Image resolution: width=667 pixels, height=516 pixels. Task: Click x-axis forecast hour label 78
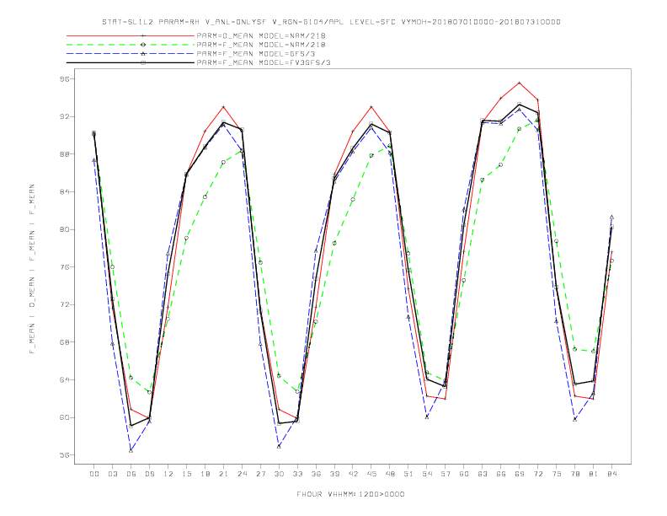tap(575, 474)
